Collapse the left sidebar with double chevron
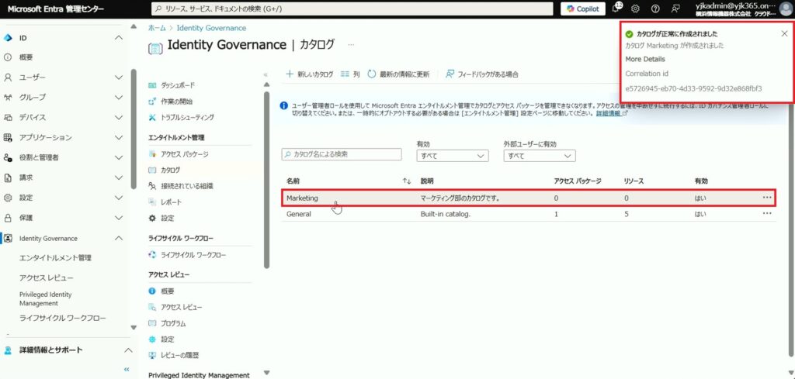 tap(127, 370)
